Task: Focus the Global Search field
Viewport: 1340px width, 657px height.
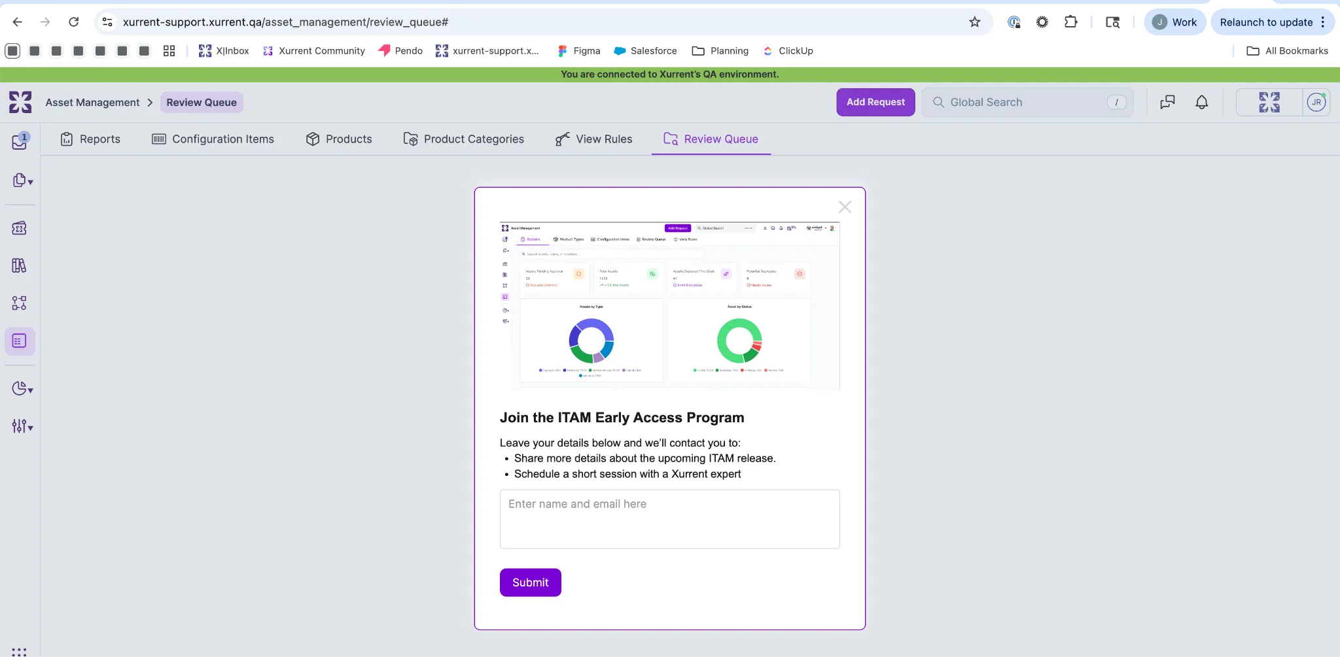Action: point(1027,103)
